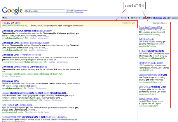Click physlink.com/estore URL text
Viewport: 178px width, 122px height.
pos(147,94)
